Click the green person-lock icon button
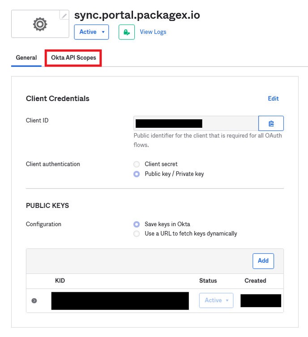Screen dimensions: 308x337 point(127,32)
